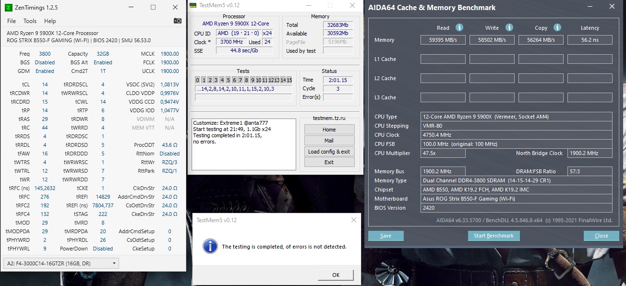The image size is (626, 286).
Task: Click the Exit button in TestMem5
Action: pos(329,162)
